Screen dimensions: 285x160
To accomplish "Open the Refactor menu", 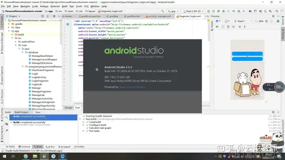I will [55, 6].
